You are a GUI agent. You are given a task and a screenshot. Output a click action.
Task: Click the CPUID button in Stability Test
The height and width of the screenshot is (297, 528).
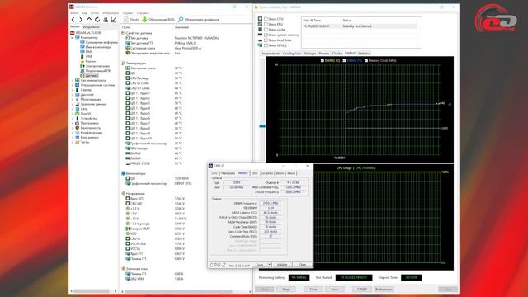pos(362,290)
